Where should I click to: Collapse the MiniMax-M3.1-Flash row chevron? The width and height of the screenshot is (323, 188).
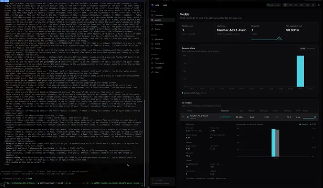(183, 117)
